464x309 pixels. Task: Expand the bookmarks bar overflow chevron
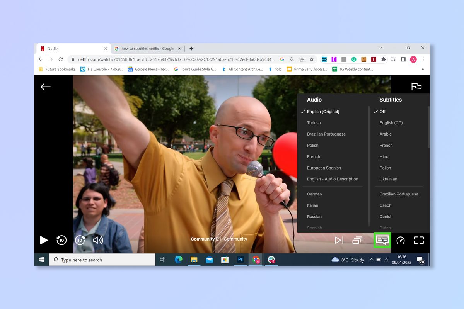pyautogui.click(x=423, y=69)
